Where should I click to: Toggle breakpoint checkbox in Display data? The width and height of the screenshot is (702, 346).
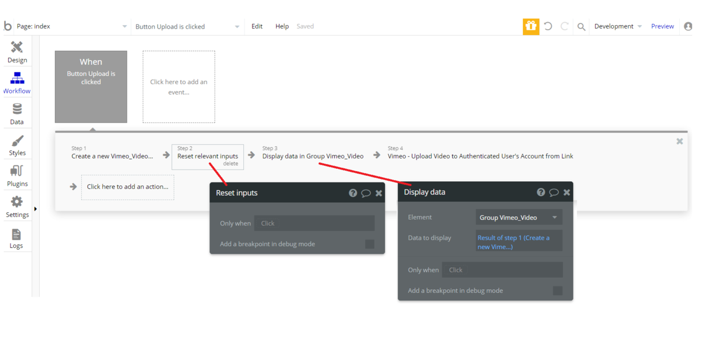558,290
